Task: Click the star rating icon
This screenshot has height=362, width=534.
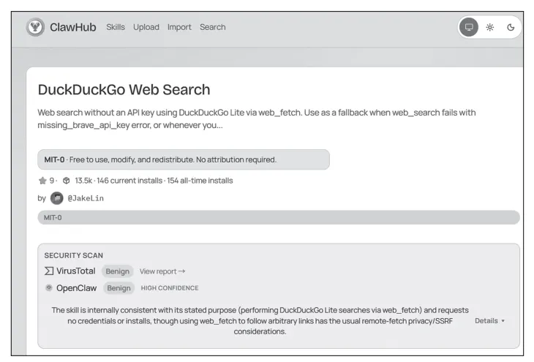Action: [x=42, y=181]
